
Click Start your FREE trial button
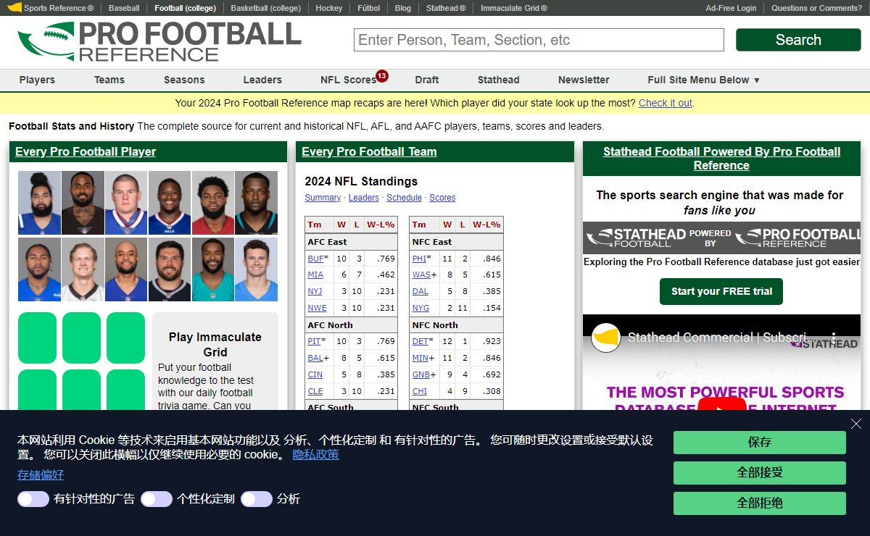[721, 291]
